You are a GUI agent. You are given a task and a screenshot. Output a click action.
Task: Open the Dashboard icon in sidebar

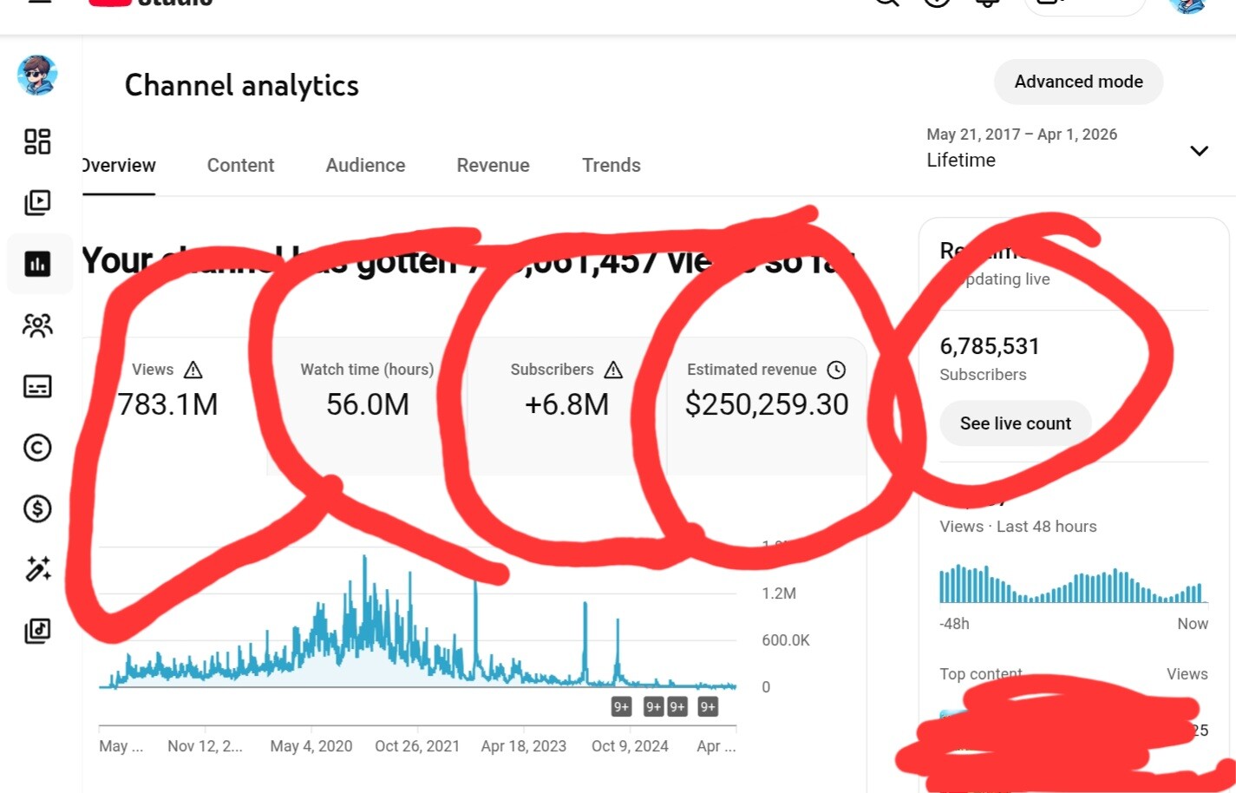point(37,141)
